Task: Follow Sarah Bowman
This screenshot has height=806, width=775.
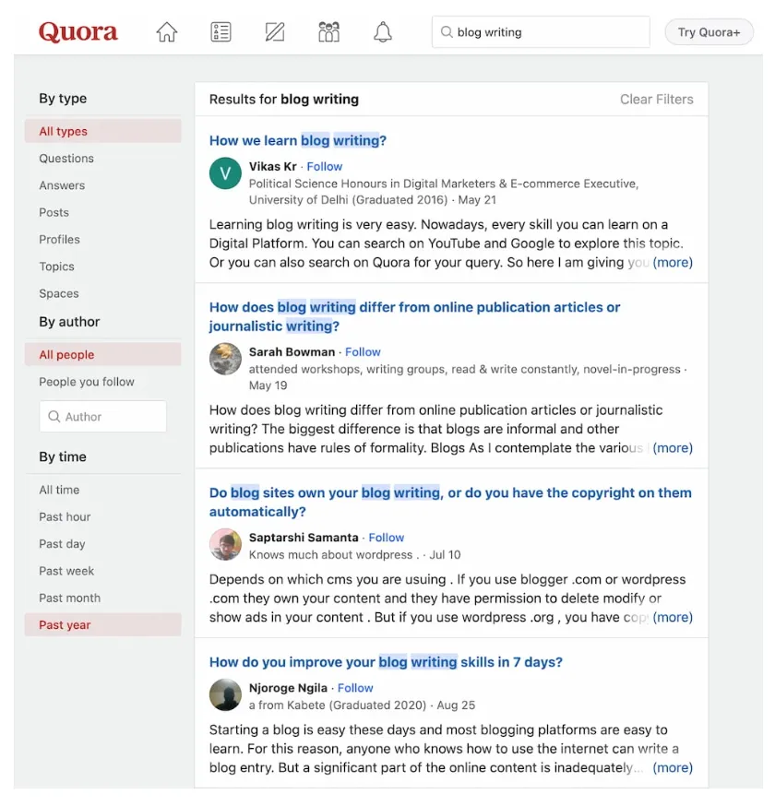Action: (x=363, y=352)
